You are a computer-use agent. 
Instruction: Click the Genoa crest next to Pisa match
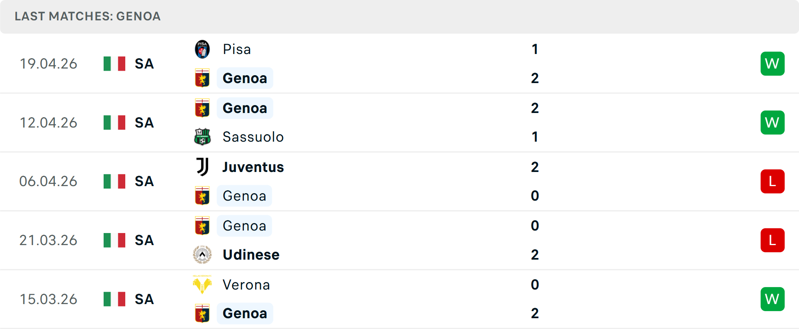click(x=202, y=78)
